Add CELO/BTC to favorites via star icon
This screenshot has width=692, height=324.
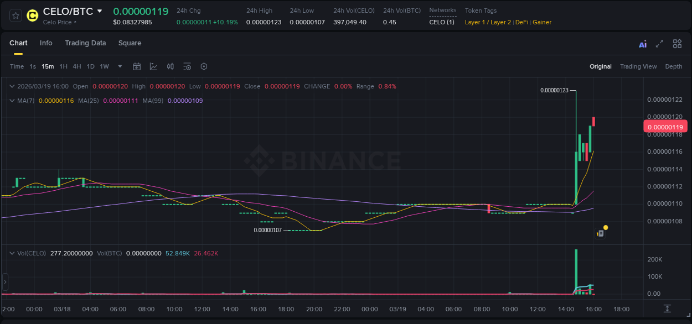tap(15, 15)
